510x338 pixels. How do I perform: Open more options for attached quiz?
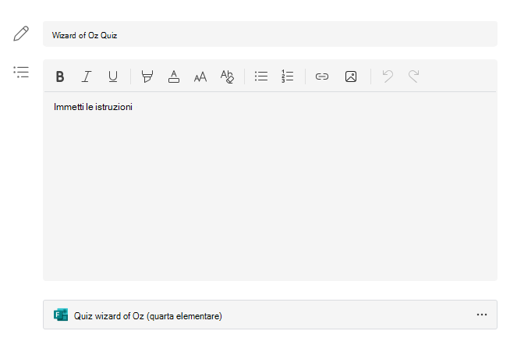(482, 315)
